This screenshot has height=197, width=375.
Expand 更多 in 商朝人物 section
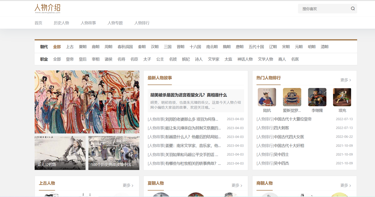click(x=346, y=185)
